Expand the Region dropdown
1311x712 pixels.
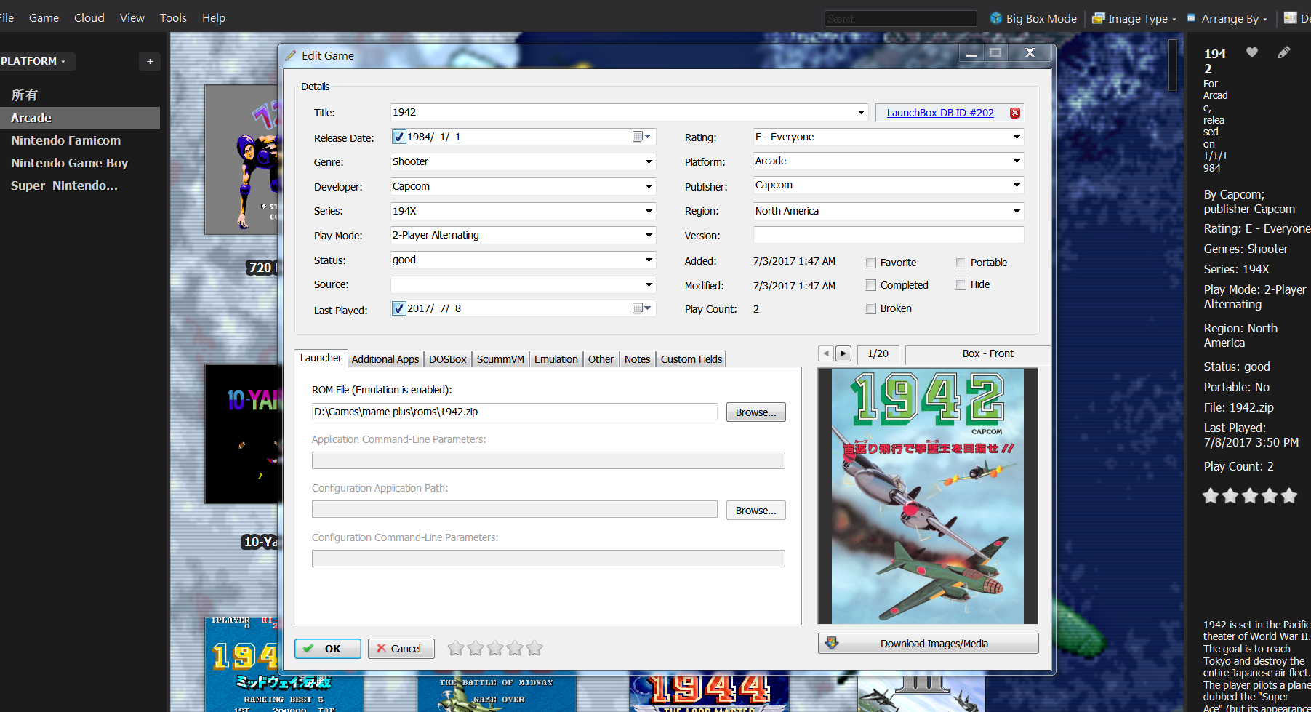tap(1017, 211)
